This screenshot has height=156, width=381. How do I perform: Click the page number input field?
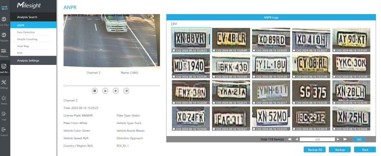pos(317,139)
